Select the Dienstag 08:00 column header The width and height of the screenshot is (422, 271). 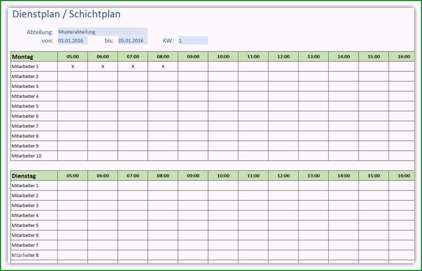[163, 176]
